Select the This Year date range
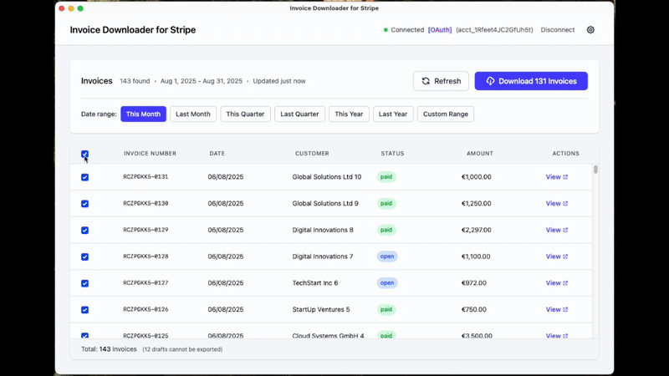The width and height of the screenshot is (669, 376). pos(349,114)
